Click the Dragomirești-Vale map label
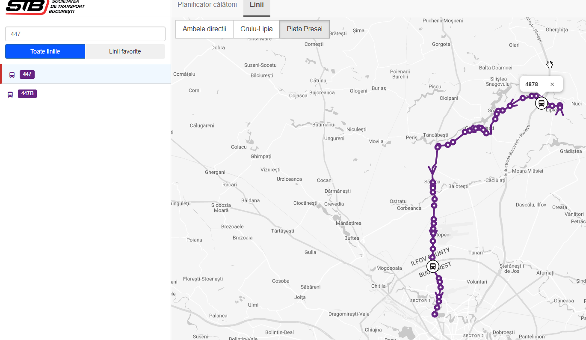Screen dimensions: 586x340 click(x=349, y=314)
